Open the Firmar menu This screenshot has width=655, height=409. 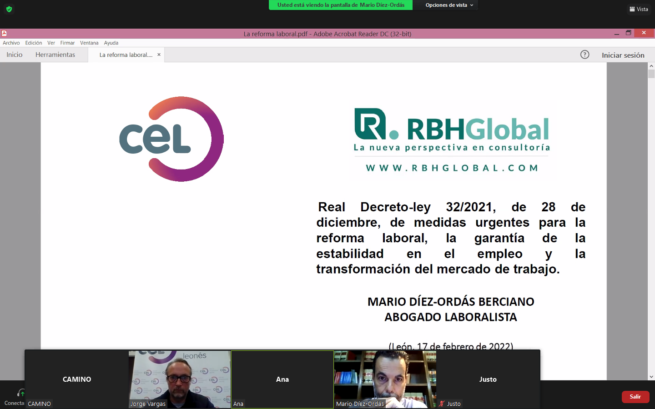[67, 43]
